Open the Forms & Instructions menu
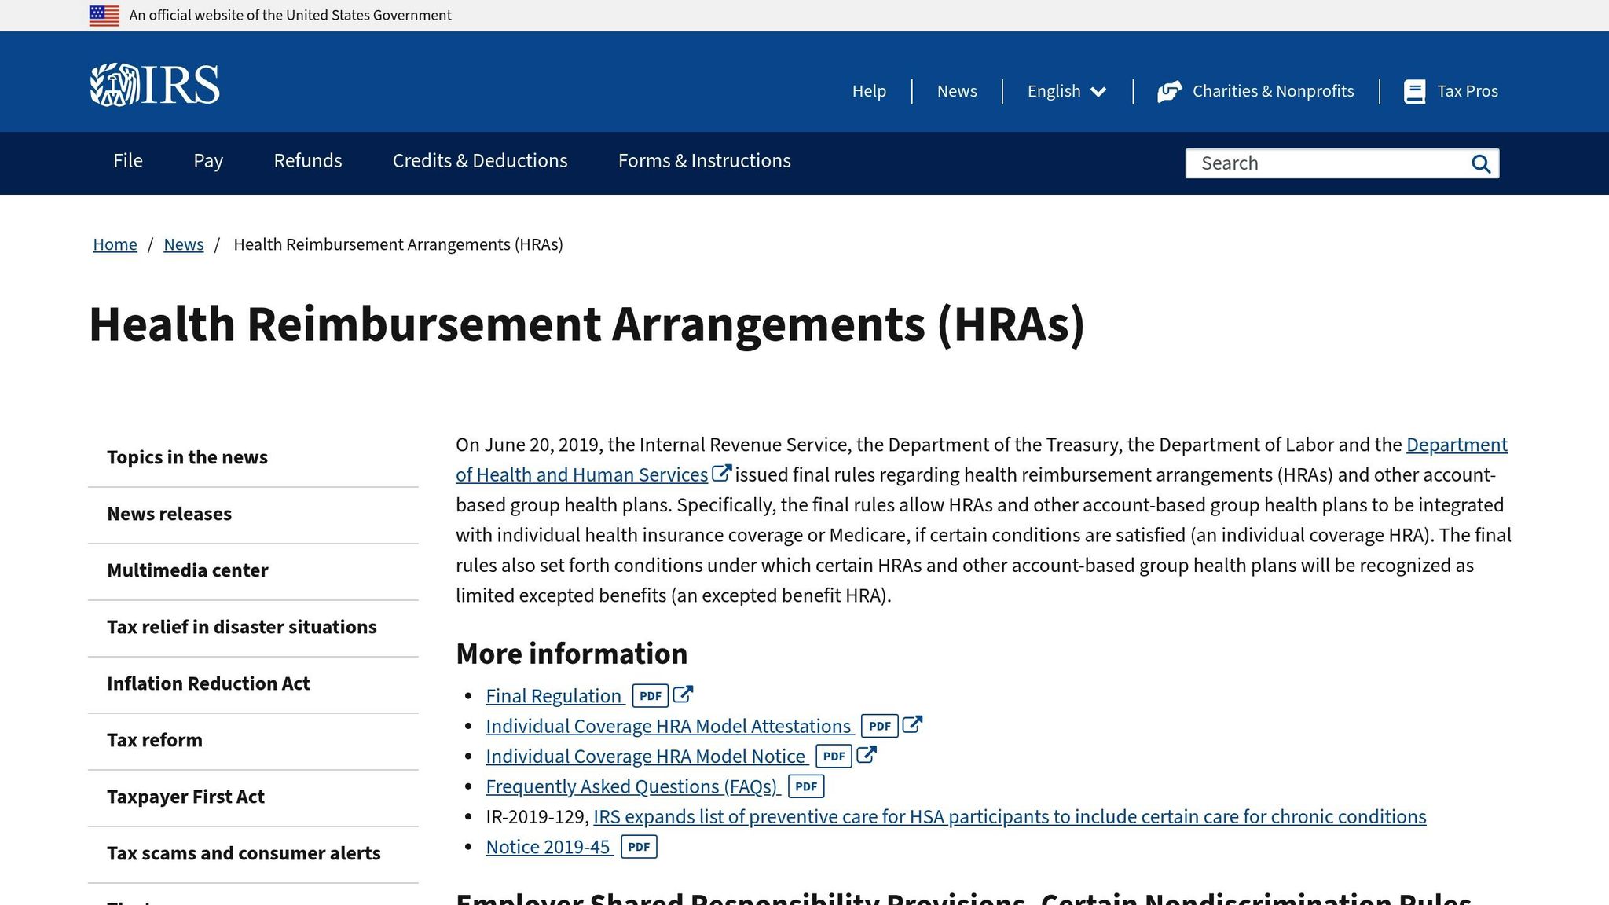The width and height of the screenshot is (1609, 905). coord(705,161)
